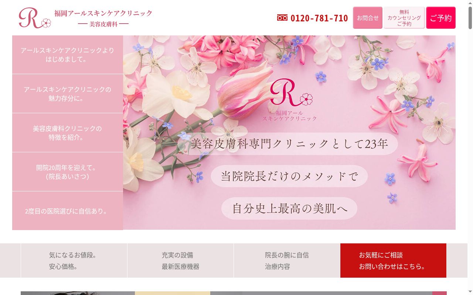Select アールスキンケアクリニックの魅力存分に menu item

tap(68, 94)
